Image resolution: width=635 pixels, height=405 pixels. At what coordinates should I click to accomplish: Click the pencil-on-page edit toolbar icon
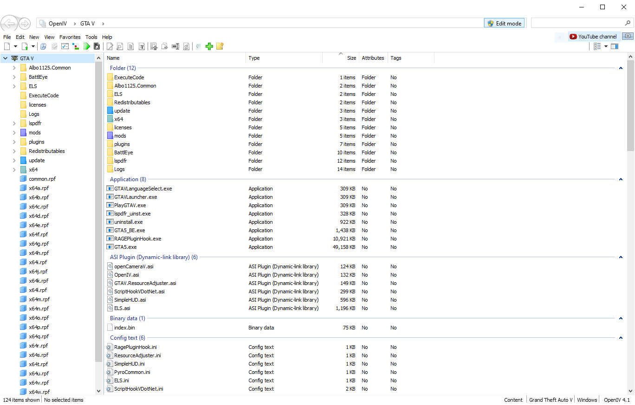(x=110, y=46)
